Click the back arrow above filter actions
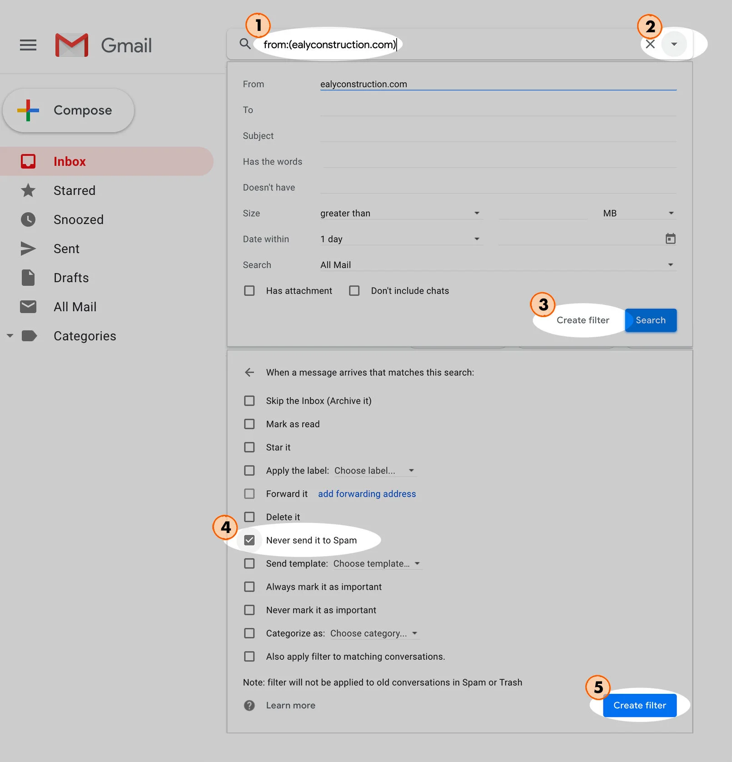The width and height of the screenshot is (732, 762). [x=249, y=372]
